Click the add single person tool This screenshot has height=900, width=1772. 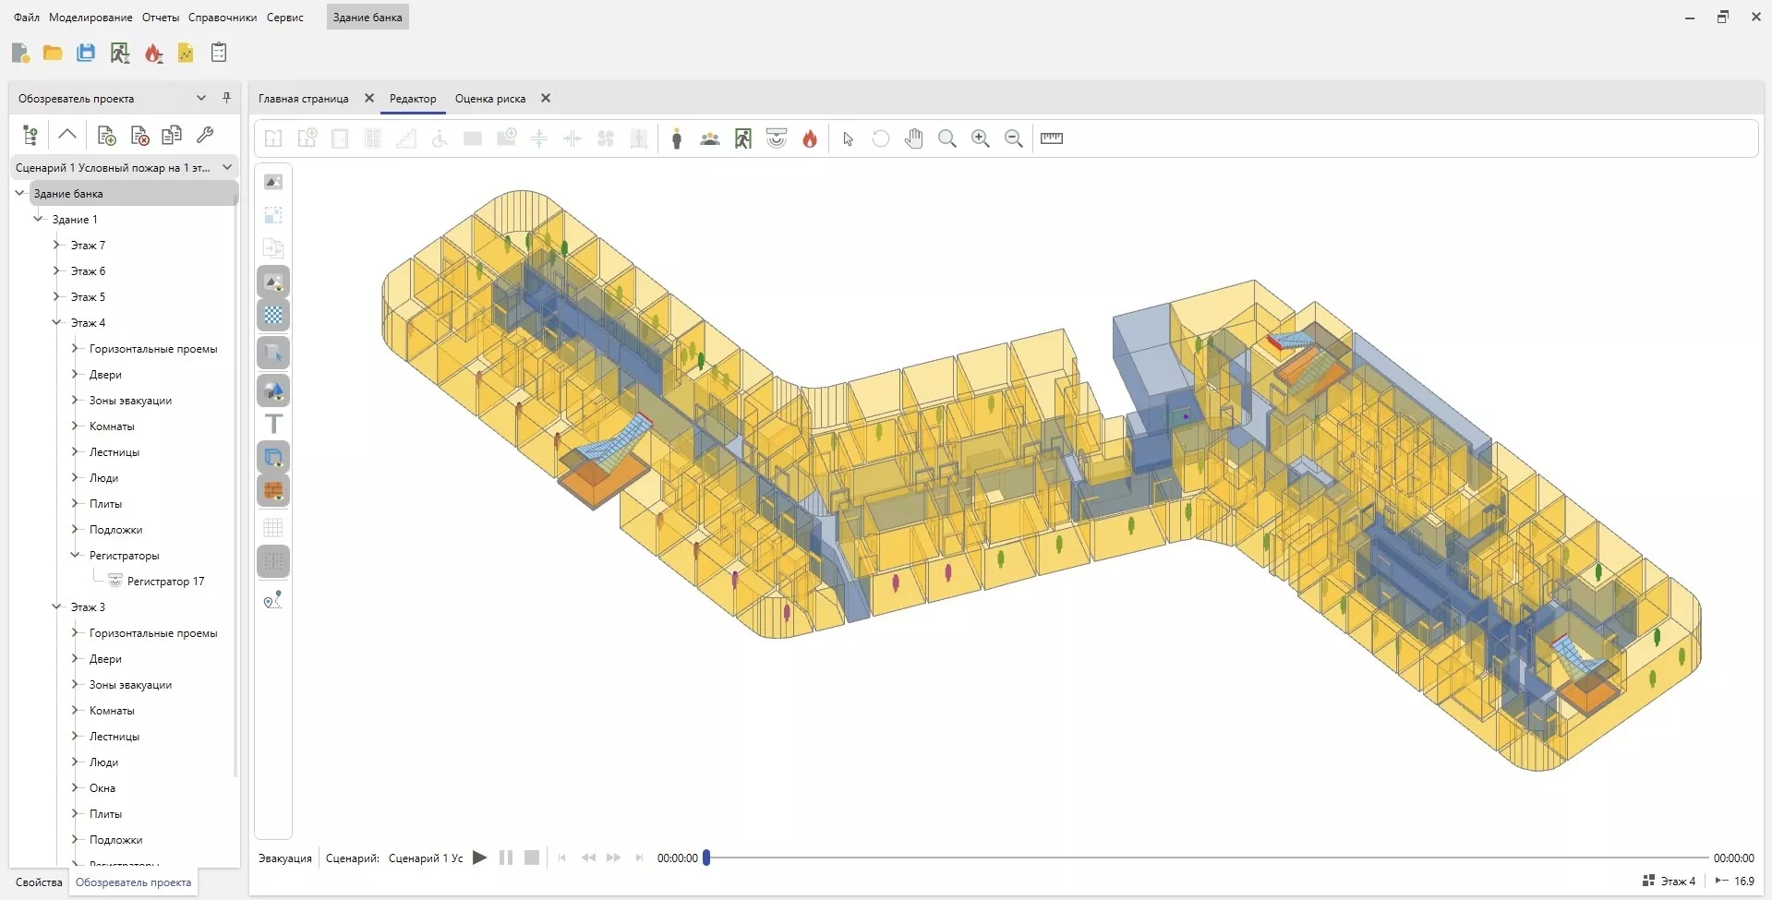[677, 138]
